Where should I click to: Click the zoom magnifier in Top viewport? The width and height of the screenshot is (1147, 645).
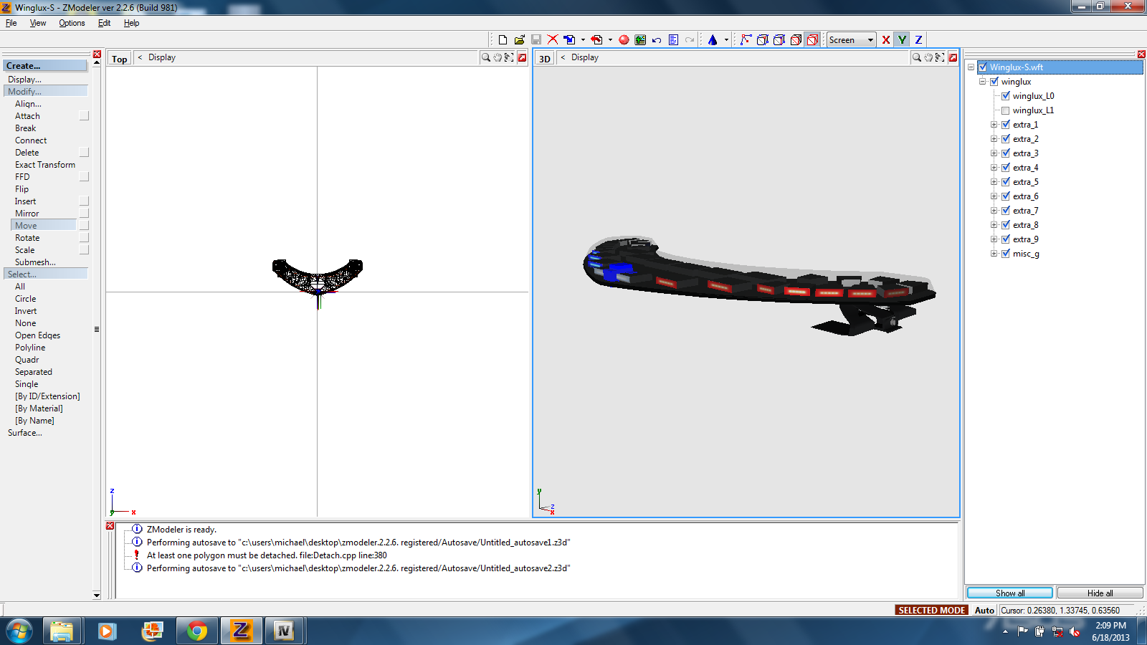[x=486, y=57]
